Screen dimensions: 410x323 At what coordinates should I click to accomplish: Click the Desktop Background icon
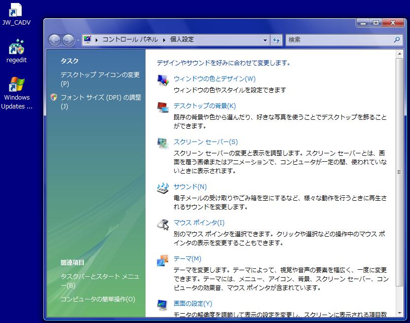(163, 107)
